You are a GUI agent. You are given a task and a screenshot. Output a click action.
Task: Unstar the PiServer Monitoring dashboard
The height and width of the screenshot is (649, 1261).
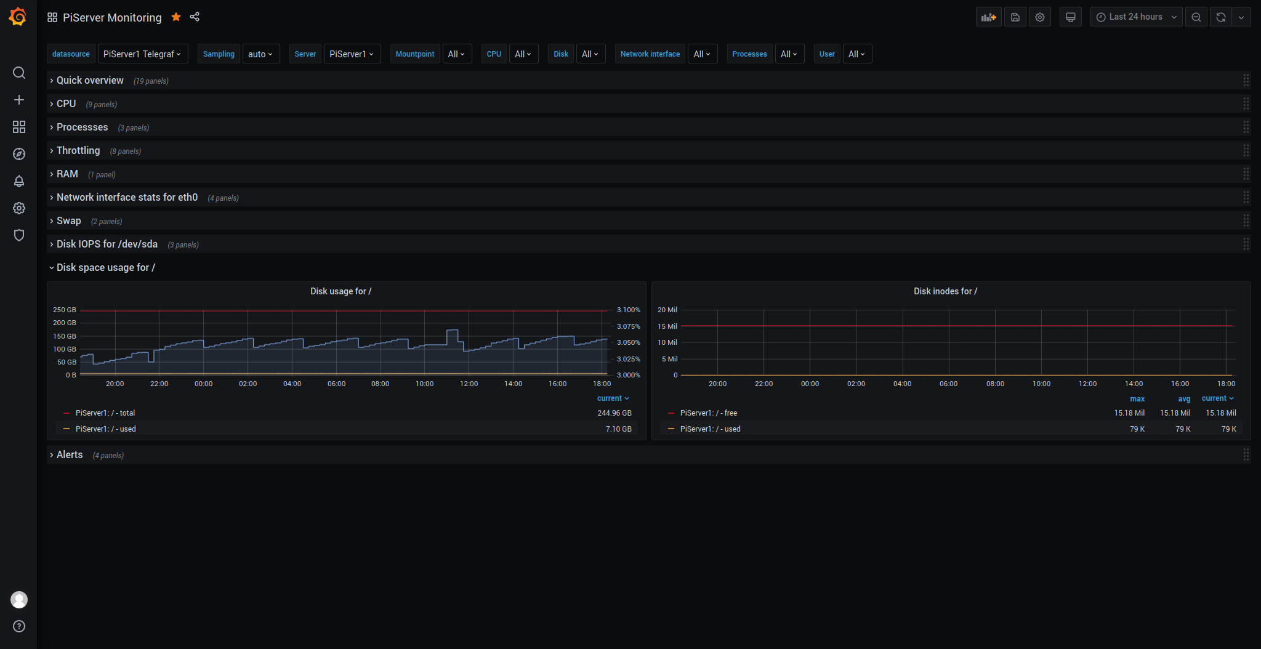tap(176, 17)
